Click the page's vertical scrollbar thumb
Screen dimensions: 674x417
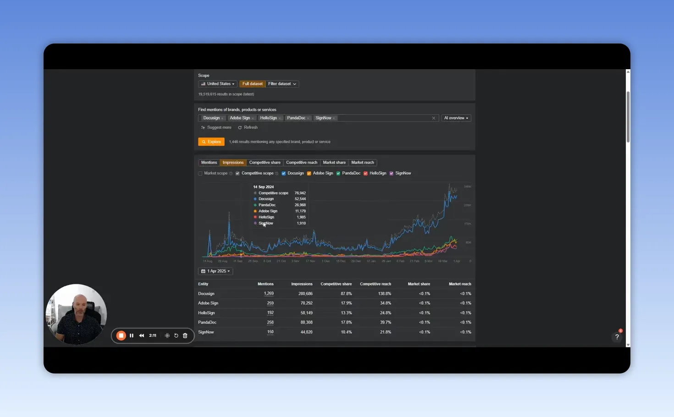pyautogui.click(x=628, y=117)
